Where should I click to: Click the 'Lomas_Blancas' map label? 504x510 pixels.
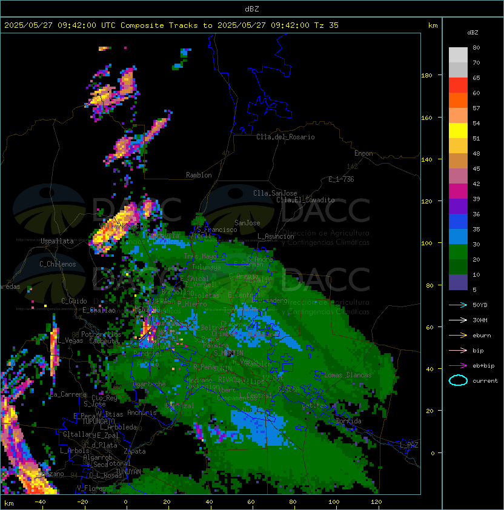pyautogui.click(x=348, y=375)
